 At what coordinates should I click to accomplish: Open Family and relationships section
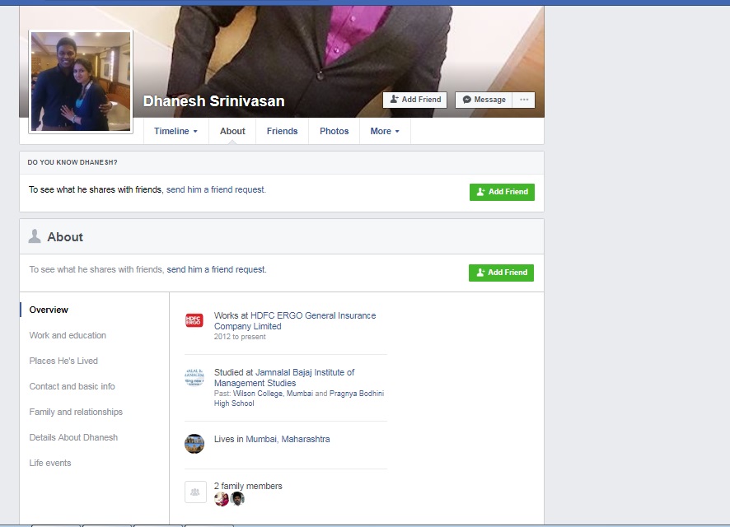76,412
